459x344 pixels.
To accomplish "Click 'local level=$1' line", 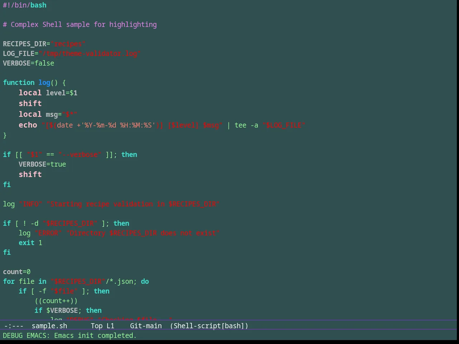I will click(x=48, y=93).
